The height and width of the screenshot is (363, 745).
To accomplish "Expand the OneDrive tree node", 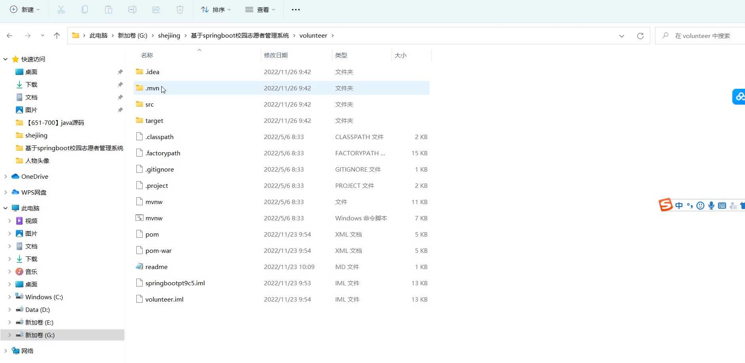I will (6, 176).
